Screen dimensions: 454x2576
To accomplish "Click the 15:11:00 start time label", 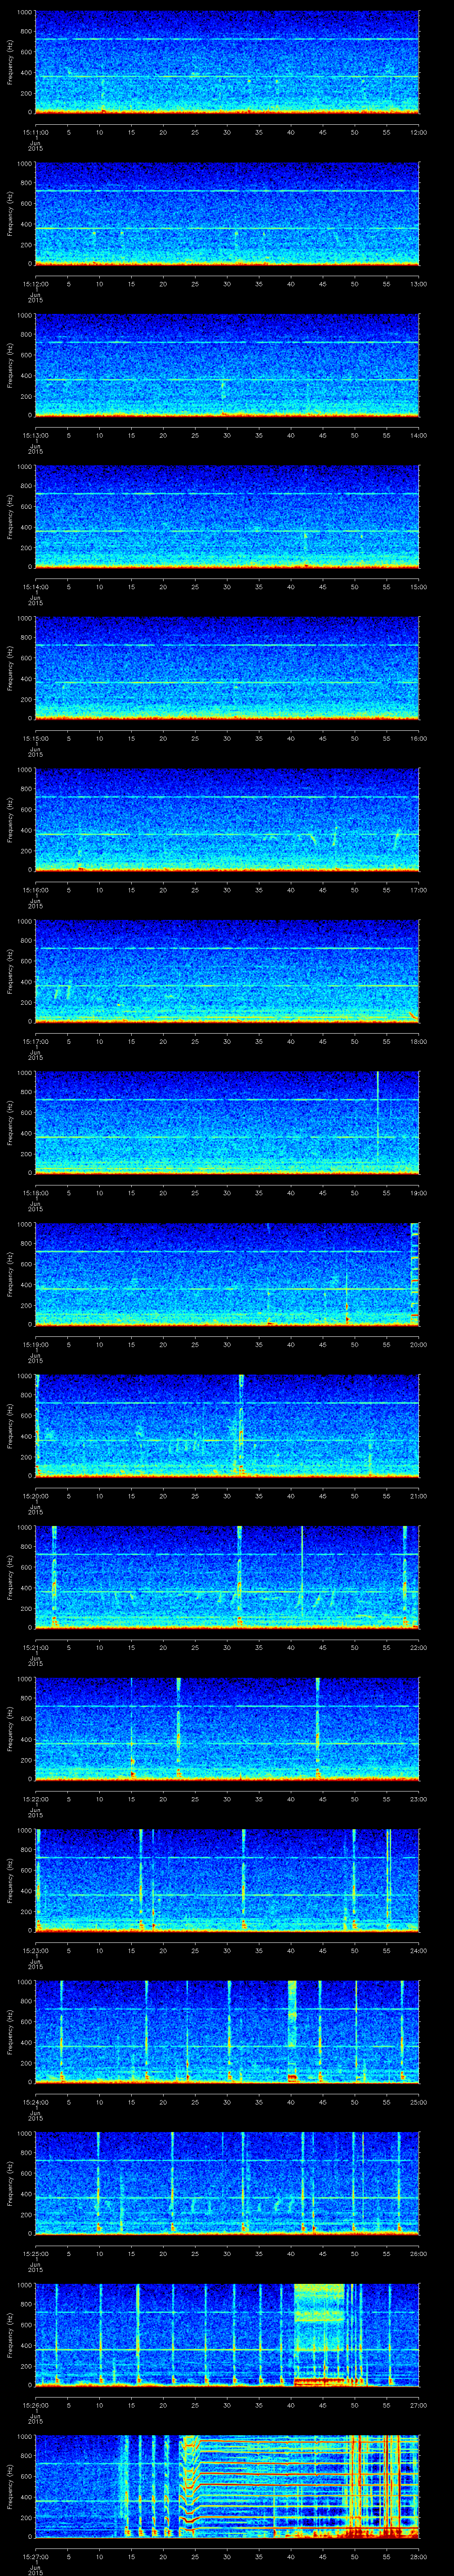I will click(x=35, y=132).
